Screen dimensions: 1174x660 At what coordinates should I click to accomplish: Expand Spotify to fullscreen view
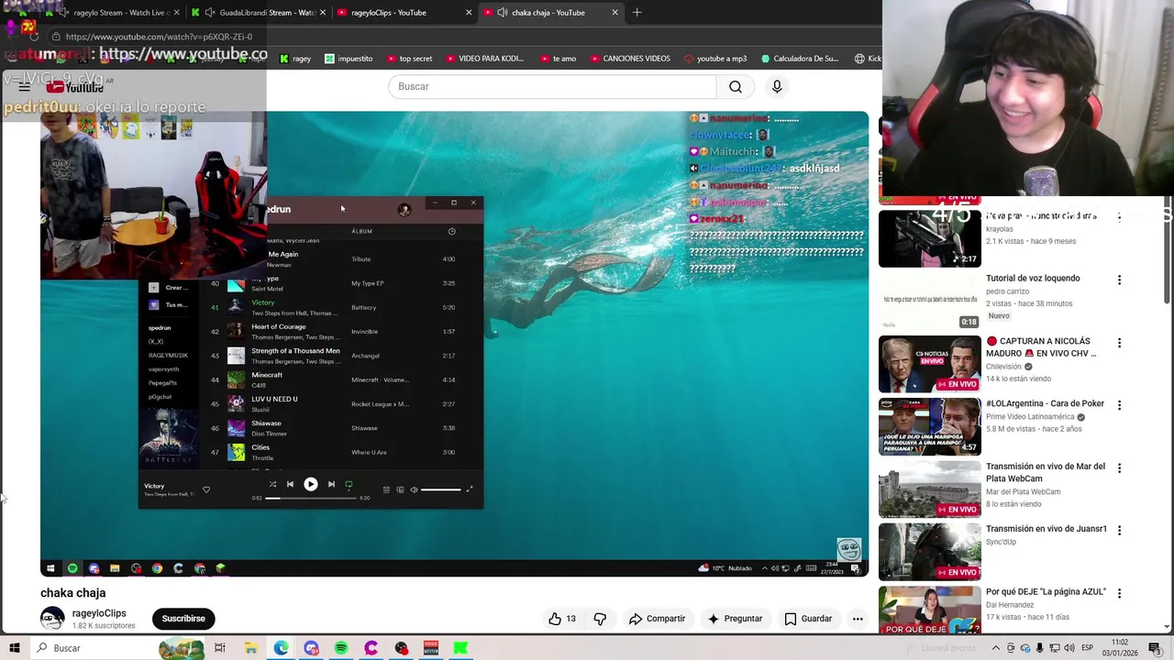tap(470, 489)
